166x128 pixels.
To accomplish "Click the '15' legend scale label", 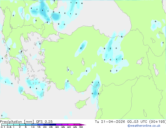I will tap(39, 127).
